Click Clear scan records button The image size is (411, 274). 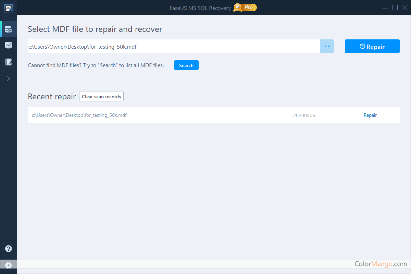click(x=101, y=97)
